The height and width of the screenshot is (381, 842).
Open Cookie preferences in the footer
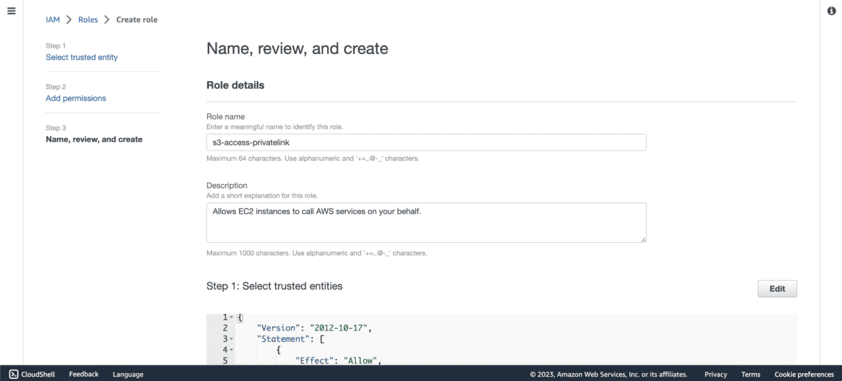click(x=804, y=374)
